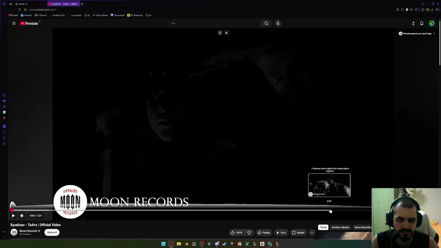
Task: Skip to next video with player overlay icon
Action: 226,33
